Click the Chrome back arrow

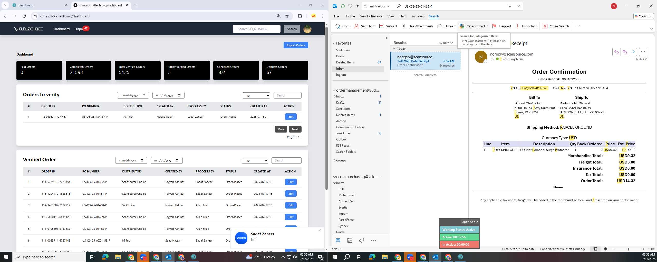coord(6,16)
